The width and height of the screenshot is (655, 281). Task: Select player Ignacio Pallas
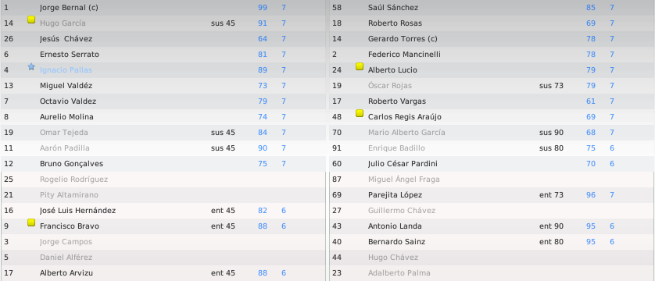[x=66, y=70]
